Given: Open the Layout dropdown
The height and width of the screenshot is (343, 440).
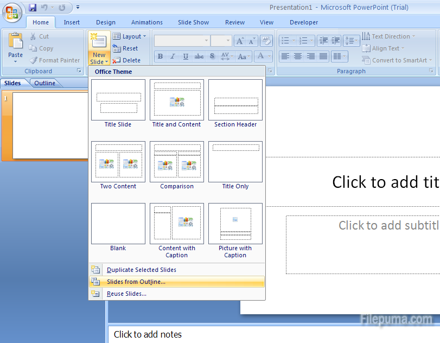Looking at the screenshot, I should pyautogui.click(x=130, y=36).
